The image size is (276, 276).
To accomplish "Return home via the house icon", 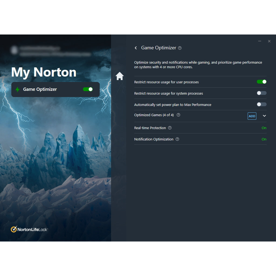I will 119,76.
